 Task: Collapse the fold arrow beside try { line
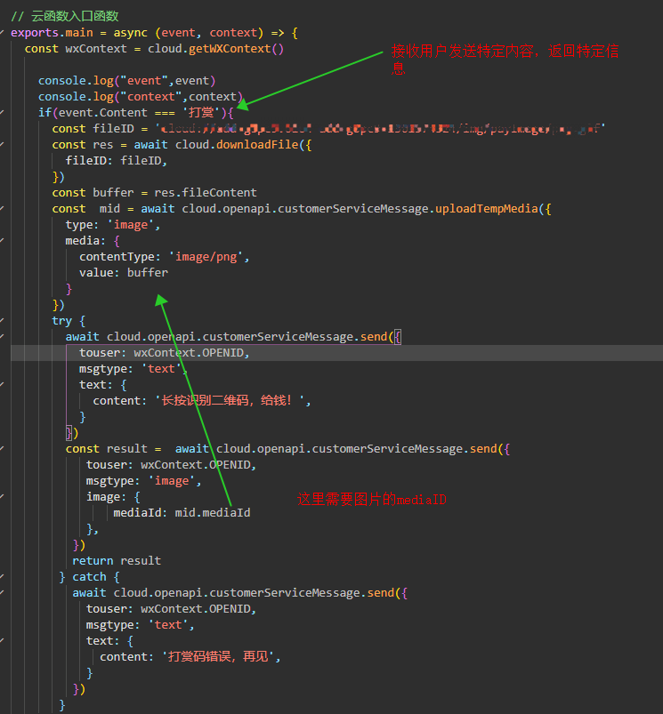pyautogui.click(x=3, y=321)
